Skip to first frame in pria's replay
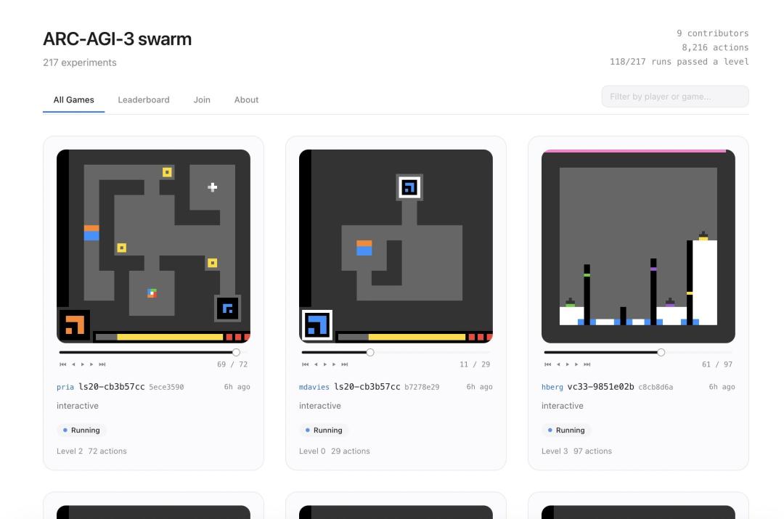This screenshot has height=519, width=784. tap(62, 364)
